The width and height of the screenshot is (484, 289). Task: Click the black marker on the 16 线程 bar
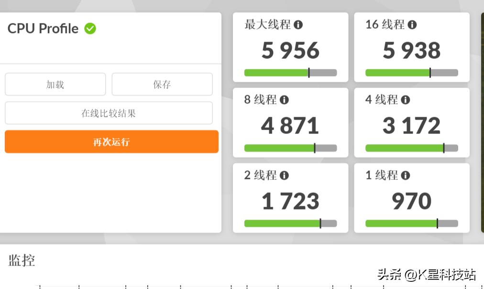[430, 72]
